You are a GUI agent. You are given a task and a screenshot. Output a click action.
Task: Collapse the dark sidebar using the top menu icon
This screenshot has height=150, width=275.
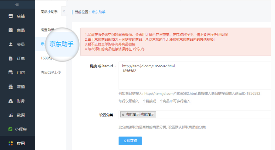pyautogui.click(x=17, y=4)
